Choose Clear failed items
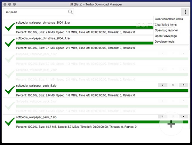The image size is (192, 145). (165, 25)
